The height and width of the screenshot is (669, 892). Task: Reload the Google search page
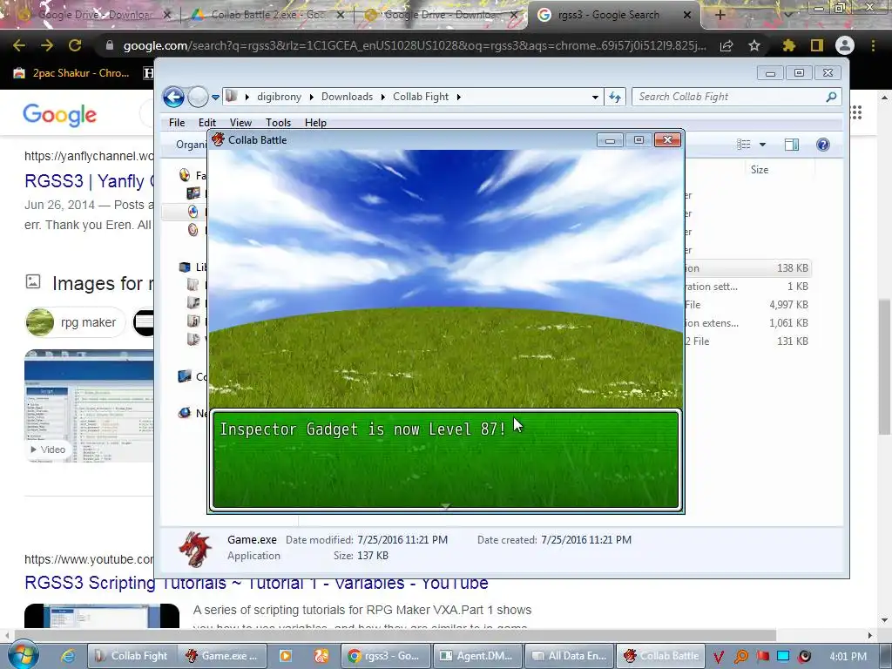tap(75, 45)
